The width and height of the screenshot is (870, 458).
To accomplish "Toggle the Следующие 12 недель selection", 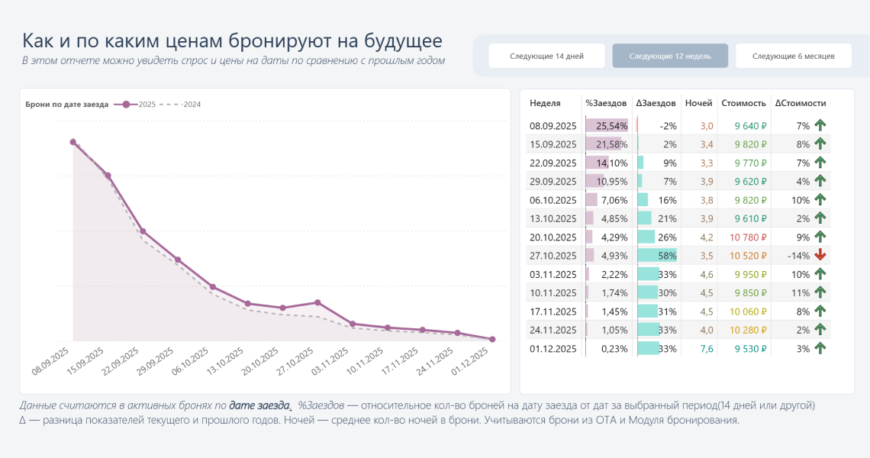I will click(x=670, y=55).
